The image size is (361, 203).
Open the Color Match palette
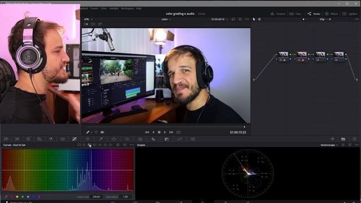tap(17, 139)
